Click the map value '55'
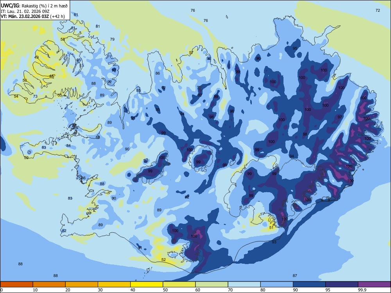Image resolution: width=391 pixels, height=293 pixels. coord(60,95)
